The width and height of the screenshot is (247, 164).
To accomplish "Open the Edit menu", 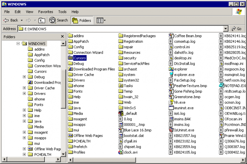I will pyautogui.click(x=18, y=12).
